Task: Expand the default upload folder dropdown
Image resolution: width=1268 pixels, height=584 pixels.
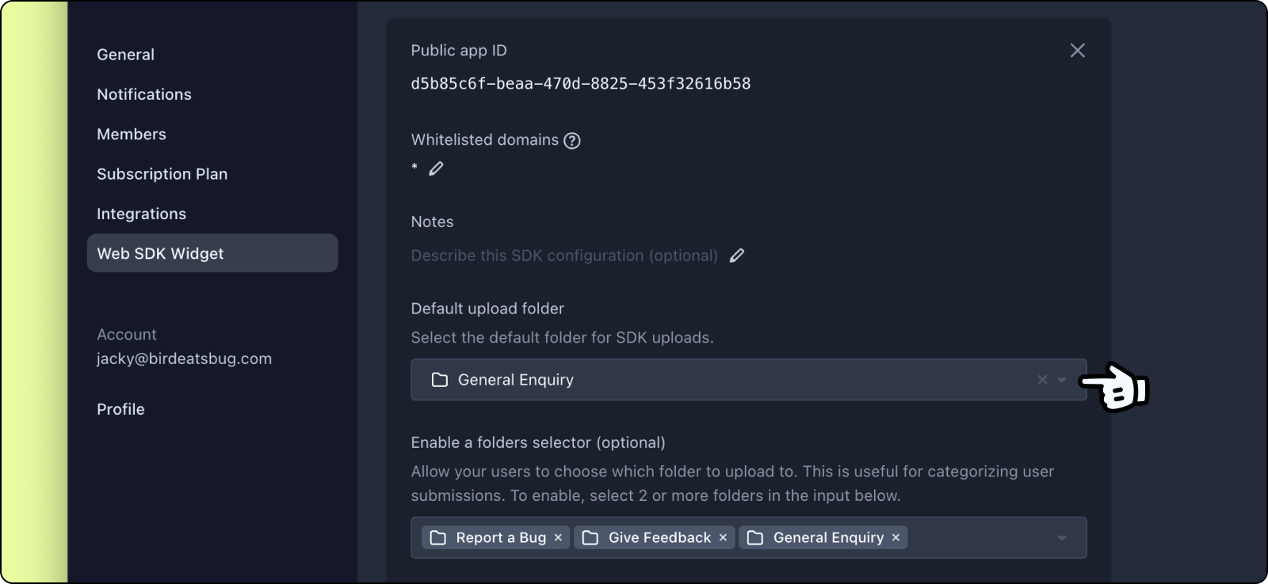Action: 1062,380
